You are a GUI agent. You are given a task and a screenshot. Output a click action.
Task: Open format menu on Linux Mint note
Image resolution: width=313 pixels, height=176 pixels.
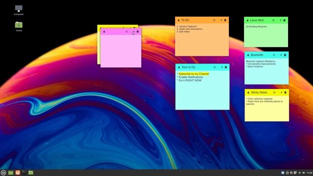coord(273,21)
